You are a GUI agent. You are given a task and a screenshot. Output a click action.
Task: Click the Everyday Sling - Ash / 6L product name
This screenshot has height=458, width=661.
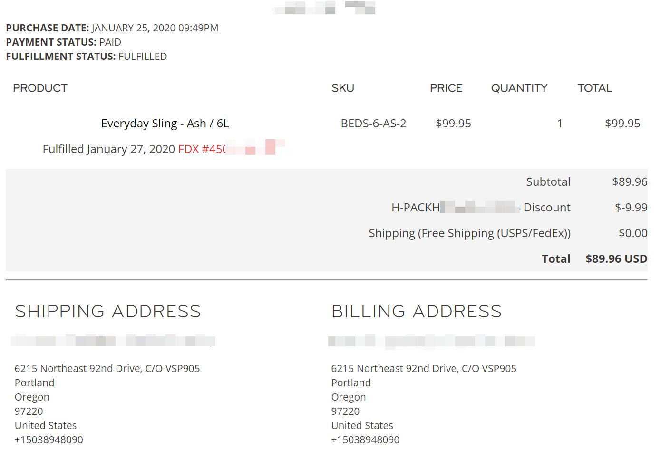coord(165,124)
